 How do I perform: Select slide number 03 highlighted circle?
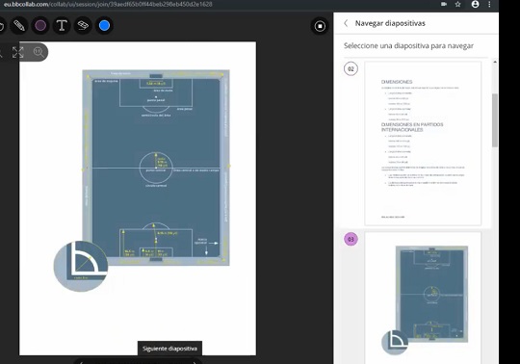pyautogui.click(x=351, y=239)
